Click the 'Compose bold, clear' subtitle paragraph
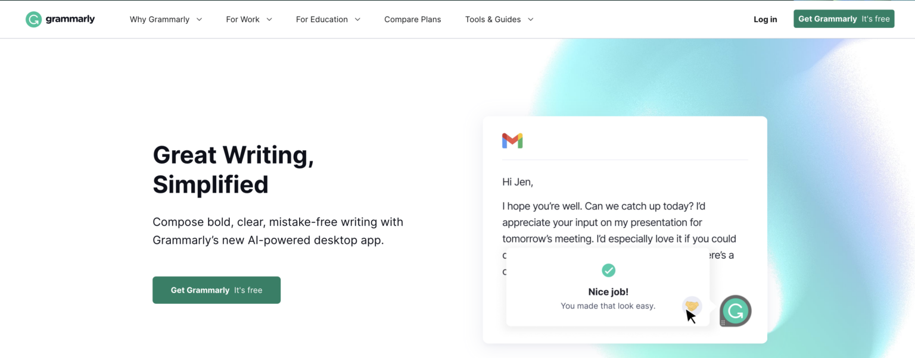 click(x=278, y=231)
